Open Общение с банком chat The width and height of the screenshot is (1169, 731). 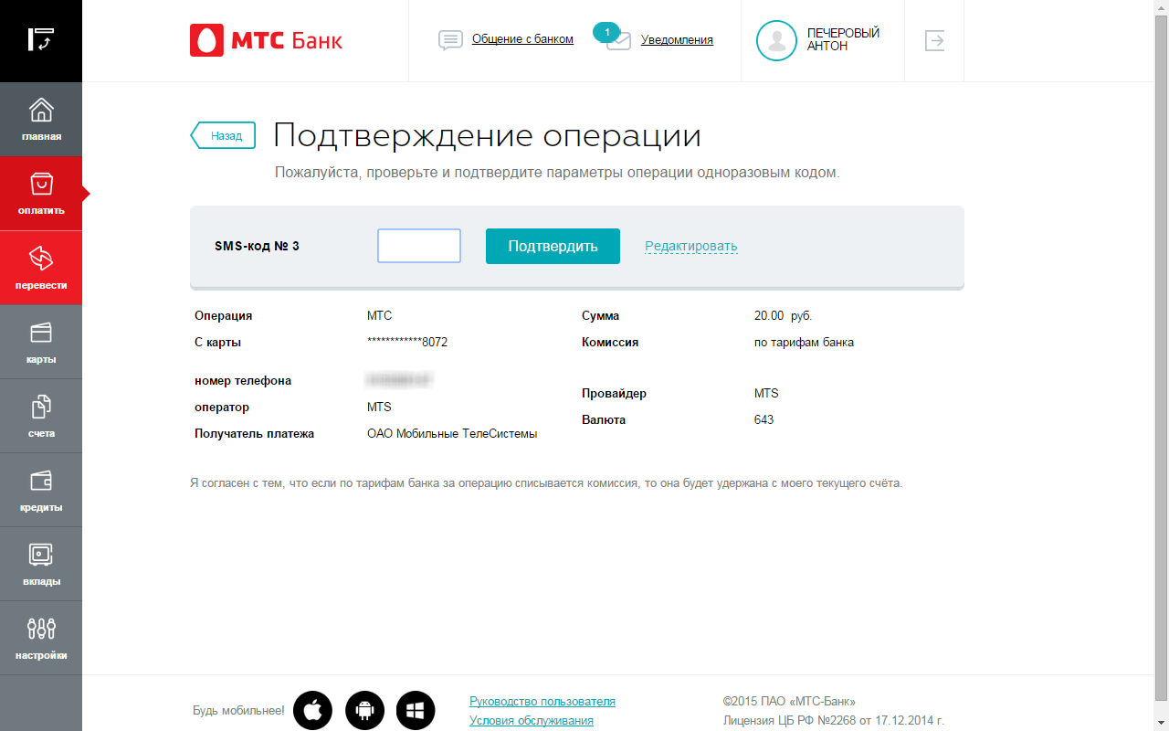521,39
